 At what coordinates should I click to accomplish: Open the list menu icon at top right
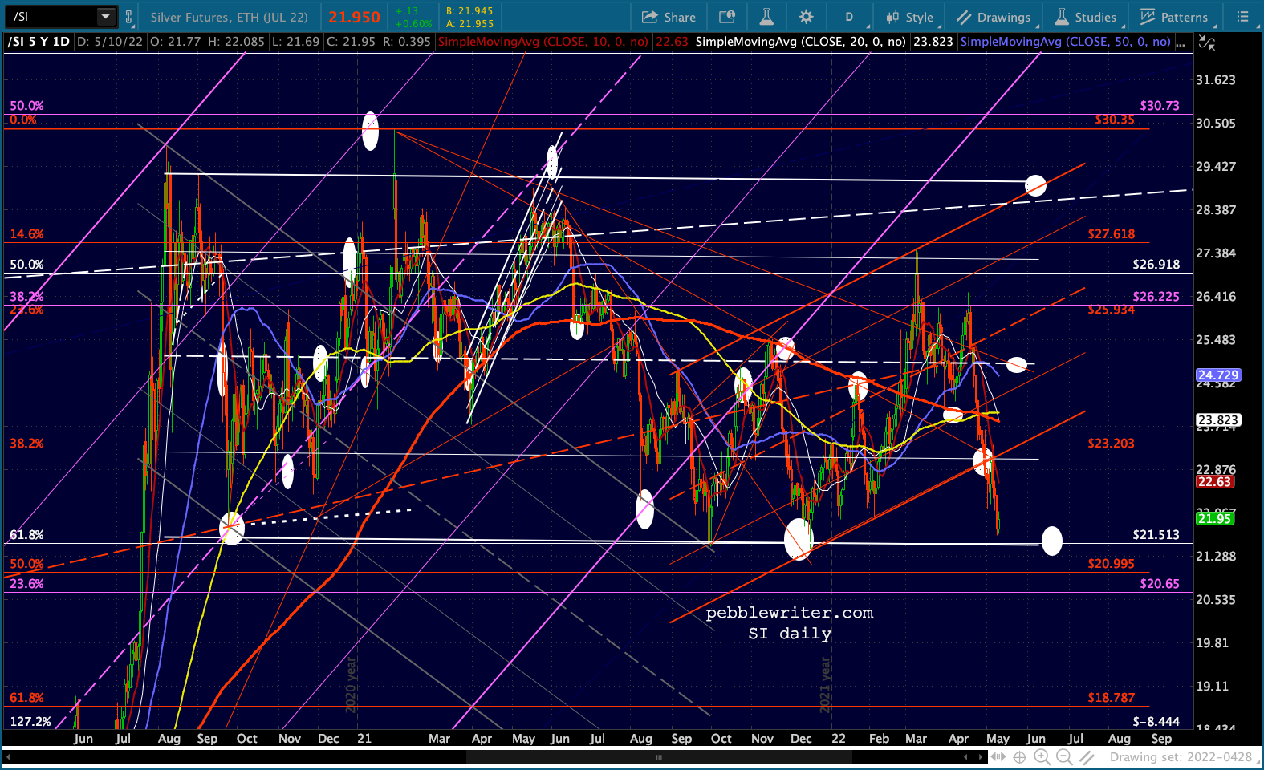tap(1243, 17)
